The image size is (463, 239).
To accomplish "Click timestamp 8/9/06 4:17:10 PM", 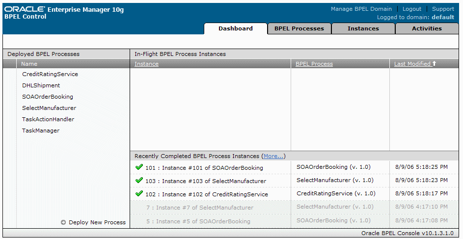I will tap(421, 207).
